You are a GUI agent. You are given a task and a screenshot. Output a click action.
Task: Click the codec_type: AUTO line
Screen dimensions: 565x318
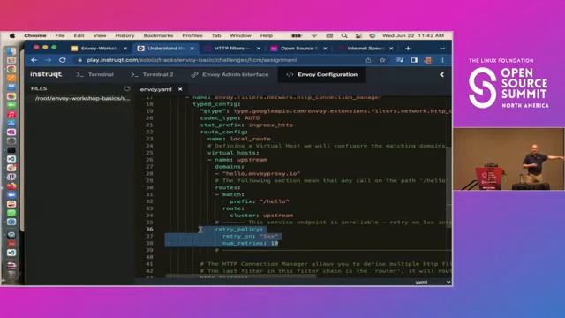tap(230, 117)
